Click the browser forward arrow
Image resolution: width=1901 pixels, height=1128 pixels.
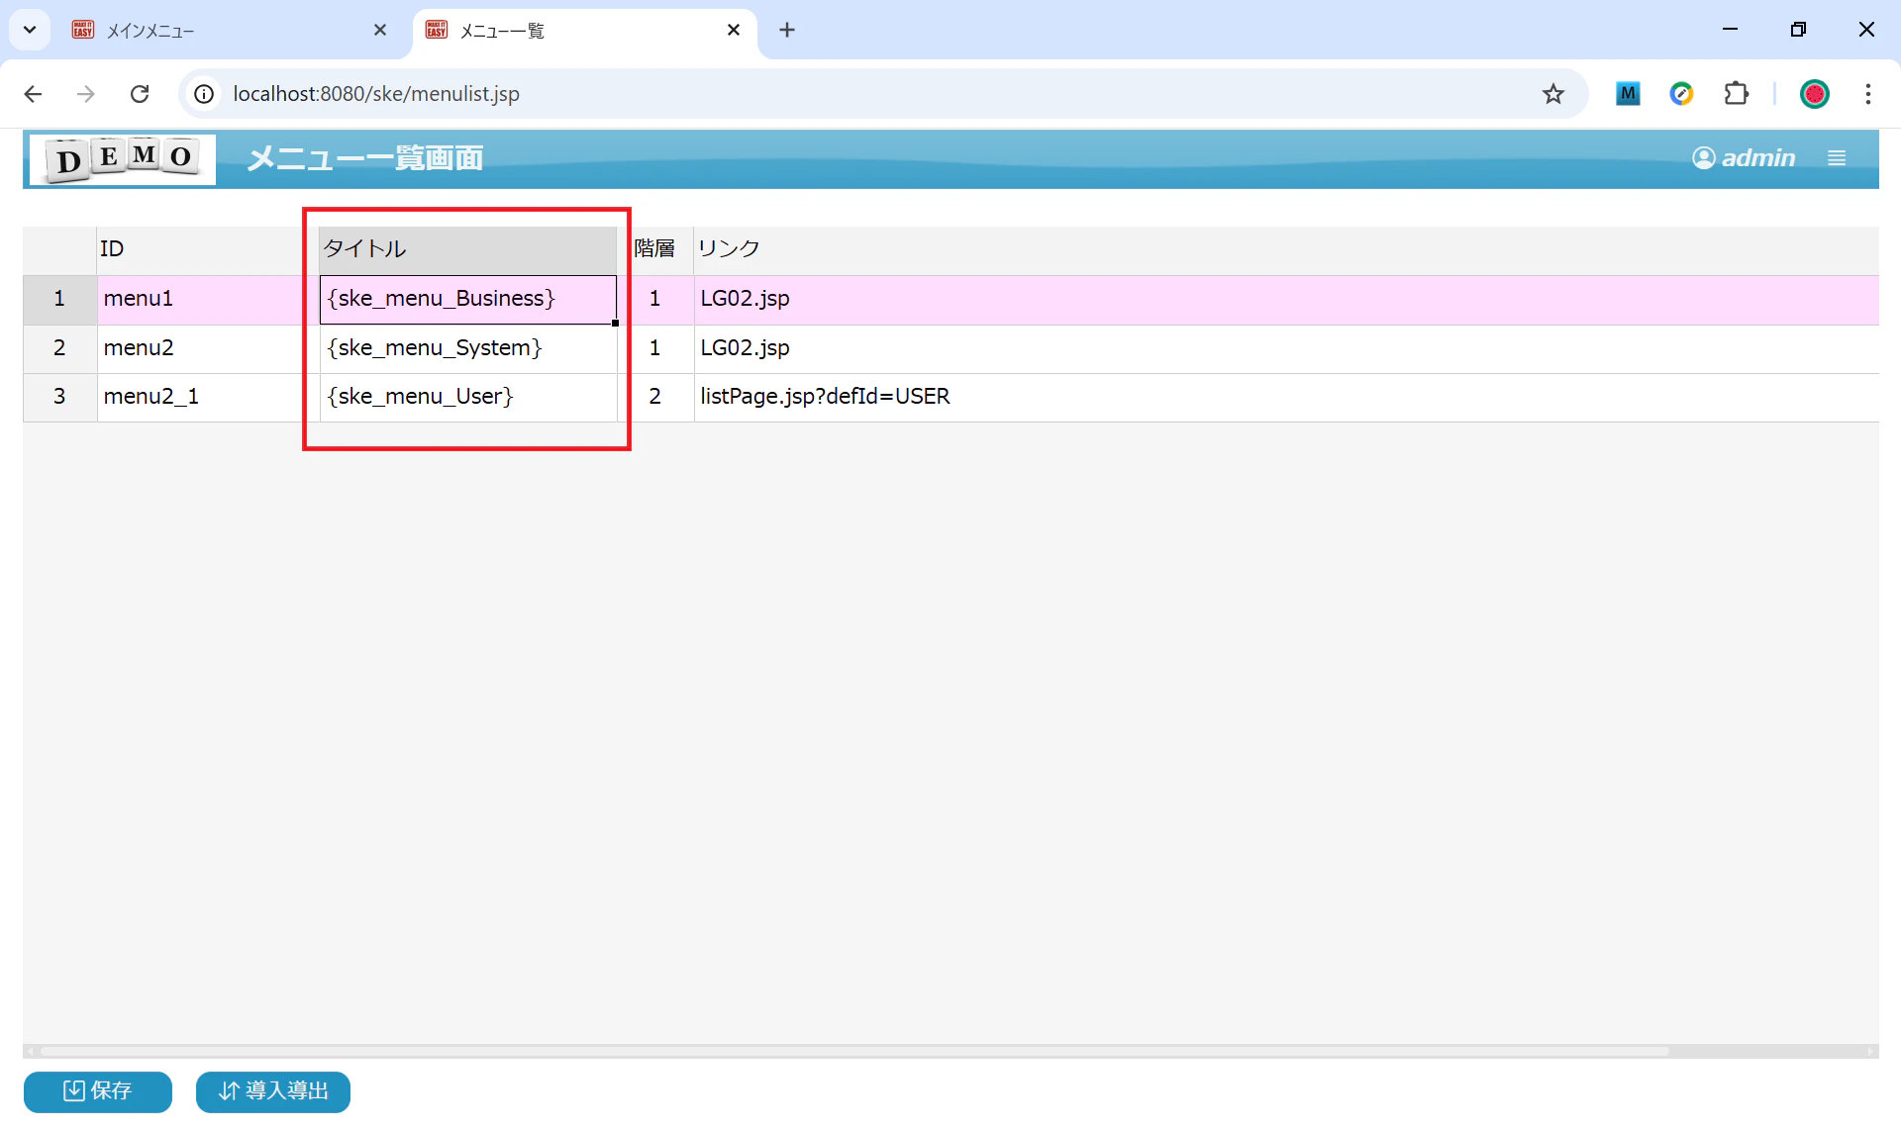(x=86, y=94)
